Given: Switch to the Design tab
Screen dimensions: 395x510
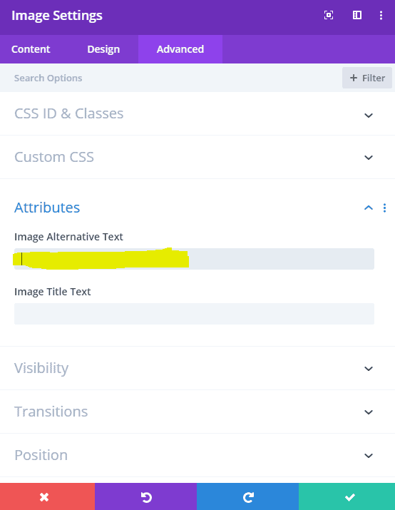Looking at the screenshot, I should 103,49.
